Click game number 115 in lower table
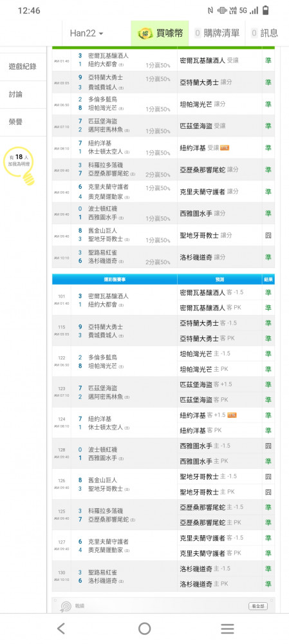 (62, 327)
